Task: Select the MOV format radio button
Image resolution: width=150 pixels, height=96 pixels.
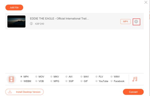Action: click(36, 77)
